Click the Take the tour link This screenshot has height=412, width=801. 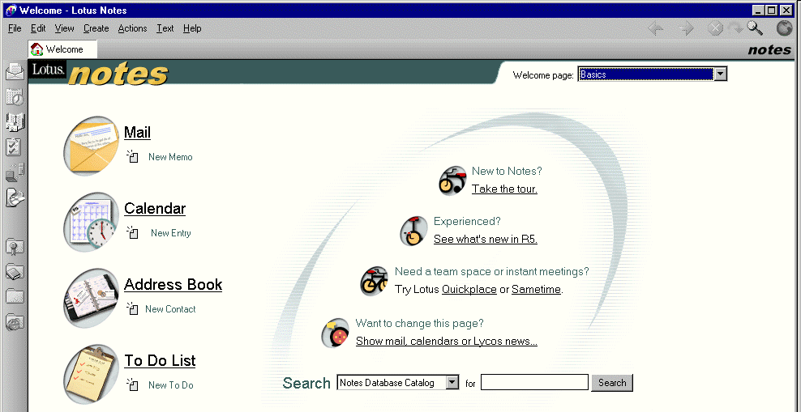[505, 189]
